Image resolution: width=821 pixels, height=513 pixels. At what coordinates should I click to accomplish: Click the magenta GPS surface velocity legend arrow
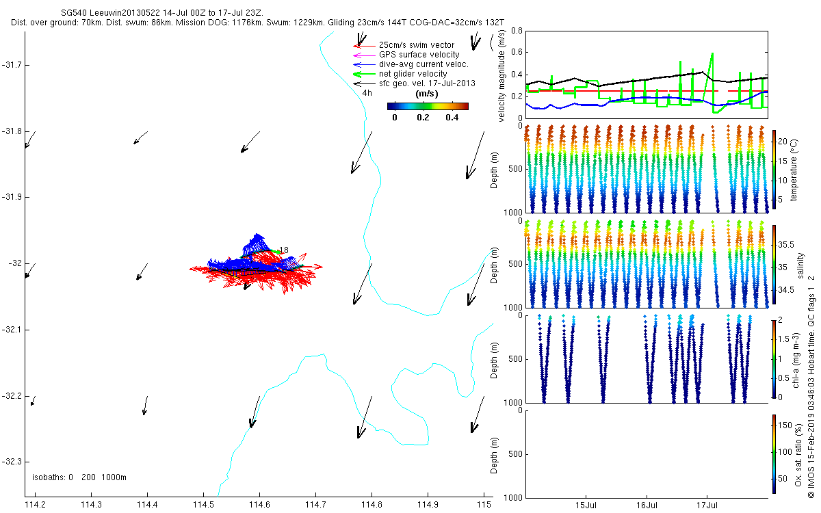[x=357, y=55]
